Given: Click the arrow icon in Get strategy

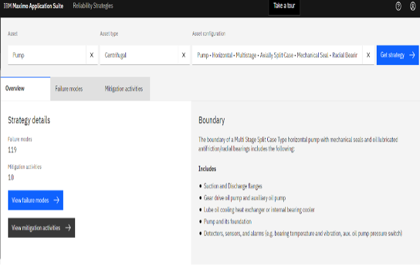Looking at the screenshot, I should point(412,55).
